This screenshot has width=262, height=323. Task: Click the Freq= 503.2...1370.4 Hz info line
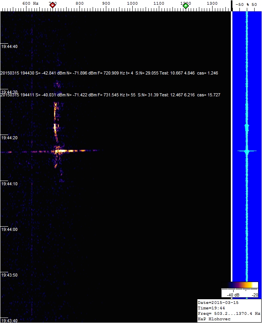click(x=229, y=314)
